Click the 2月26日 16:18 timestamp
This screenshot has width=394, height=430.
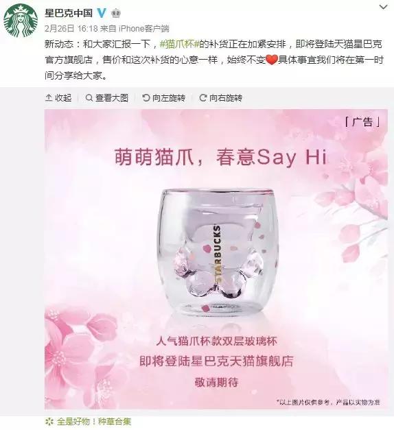click(71, 28)
